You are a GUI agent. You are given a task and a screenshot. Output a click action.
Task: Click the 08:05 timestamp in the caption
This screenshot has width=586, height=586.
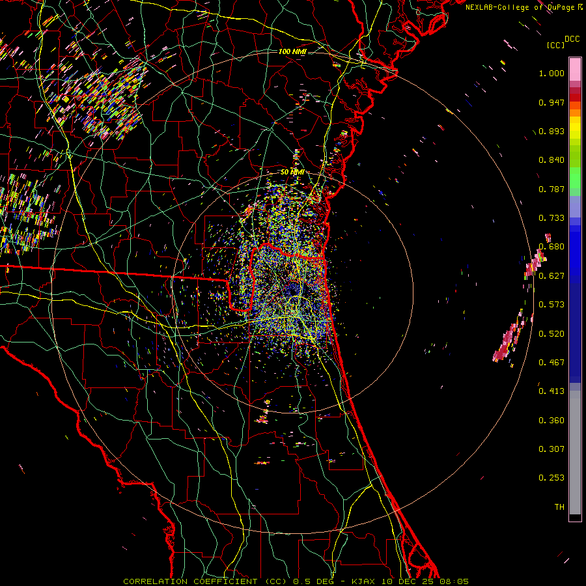pyautogui.click(x=454, y=581)
